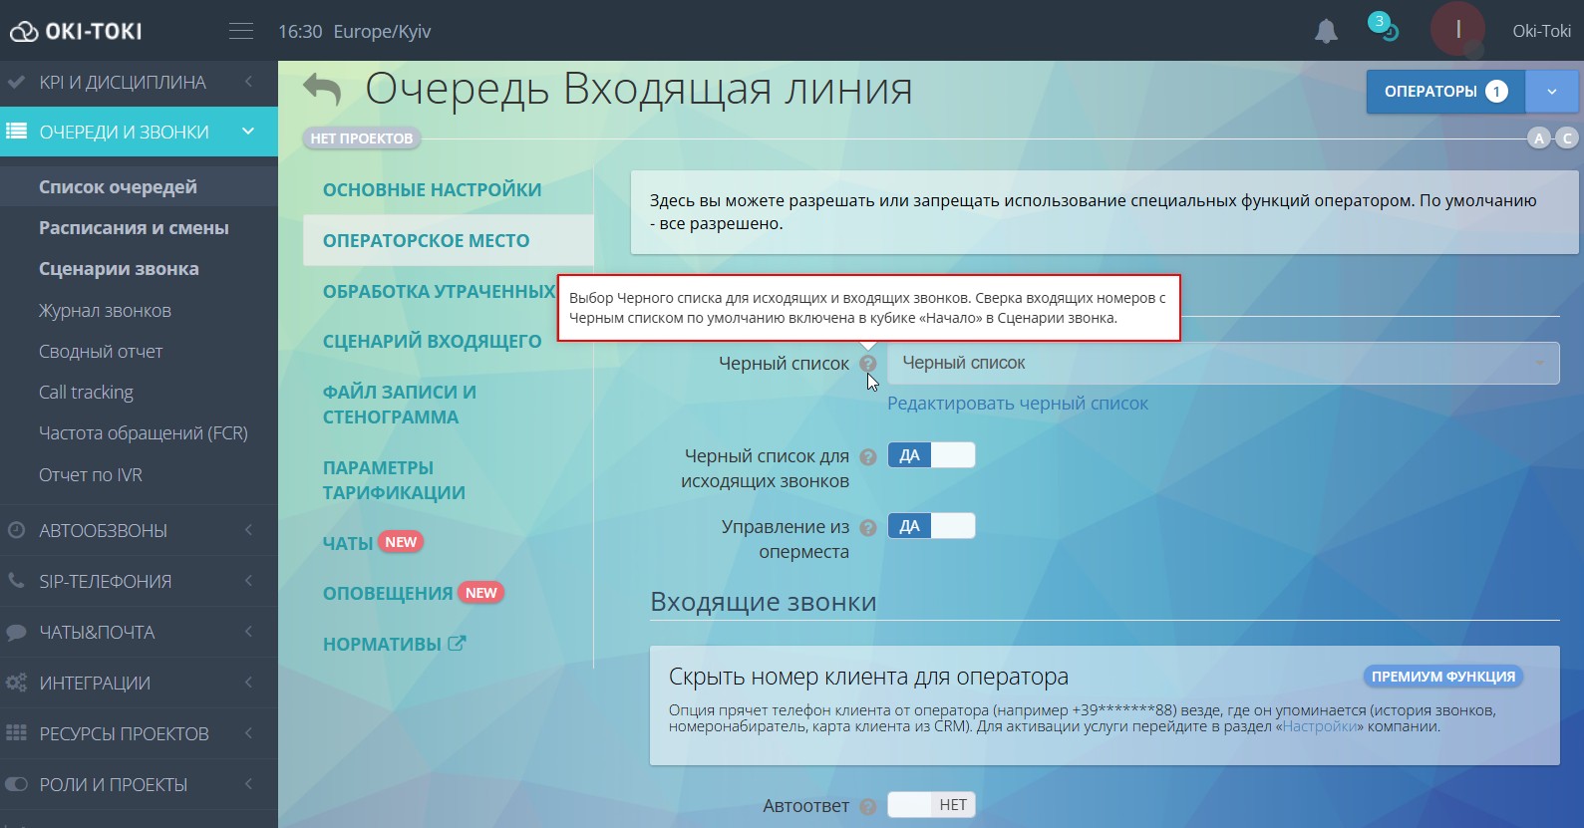Click the grid icon of РЕСУРСЫ ПРОЕКТОВ

(x=16, y=733)
